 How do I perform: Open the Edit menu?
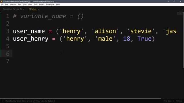click(x=7, y=5)
